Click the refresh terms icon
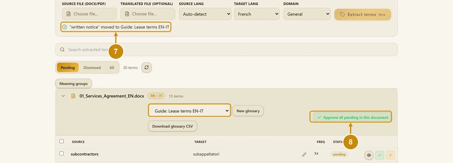Screen dimensions: 453x163 pos(147,67)
